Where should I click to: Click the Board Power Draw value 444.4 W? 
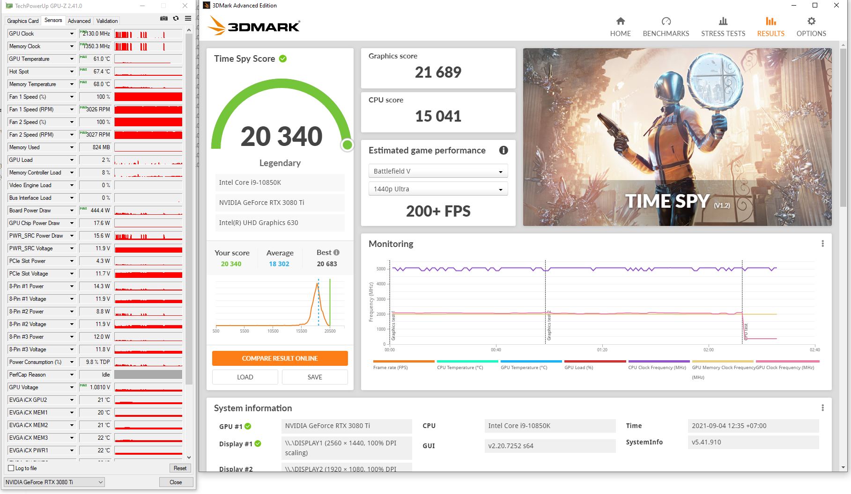(x=100, y=211)
